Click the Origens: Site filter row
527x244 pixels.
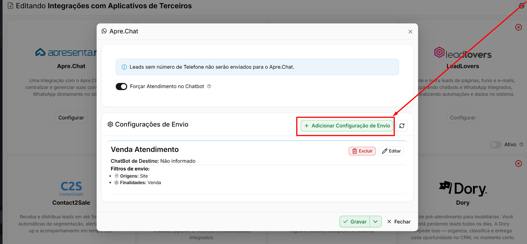point(131,176)
